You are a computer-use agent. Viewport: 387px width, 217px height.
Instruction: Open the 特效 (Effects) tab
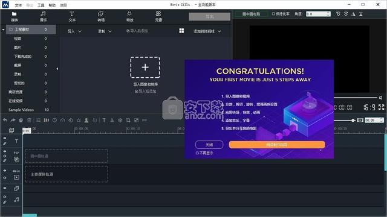pyautogui.click(x=129, y=16)
